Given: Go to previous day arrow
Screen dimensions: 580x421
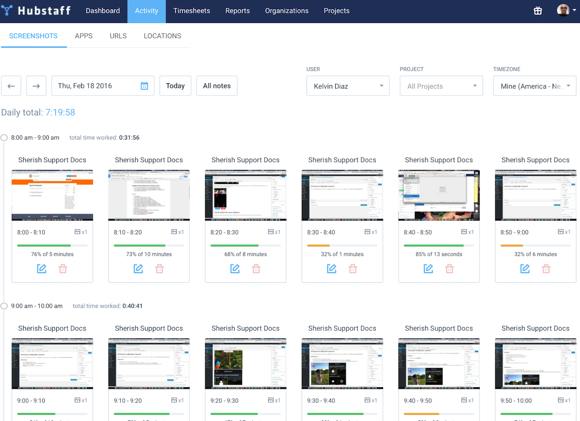Looking at the screenshot, I should [11, 86].
